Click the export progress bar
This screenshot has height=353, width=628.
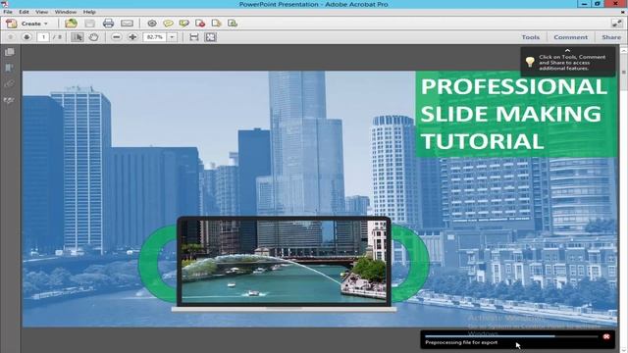(511, 336)
